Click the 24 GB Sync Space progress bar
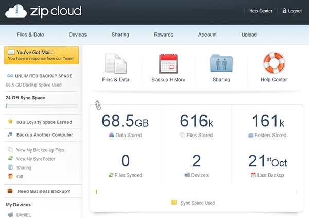Viewport: 309px width, 219px height. pos(42,106)
